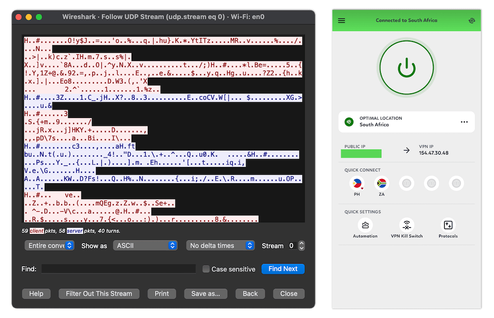This screenshot has height=318, width=494.
Task: Quick connect to Philippines PH flag
Action: [357, 184]
